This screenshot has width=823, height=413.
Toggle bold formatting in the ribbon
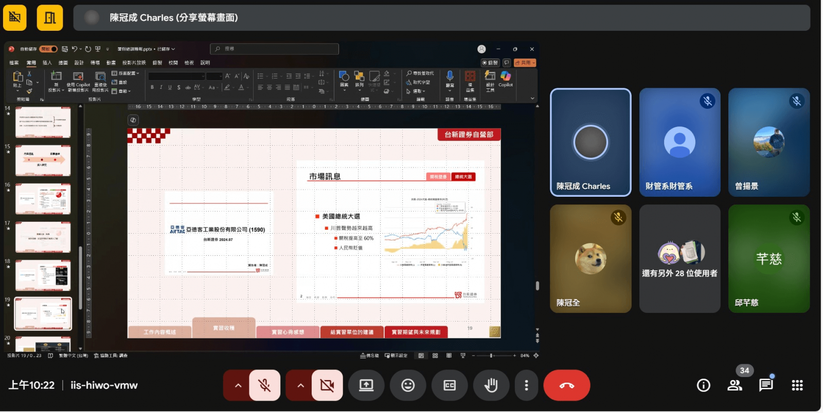[152, 87]
